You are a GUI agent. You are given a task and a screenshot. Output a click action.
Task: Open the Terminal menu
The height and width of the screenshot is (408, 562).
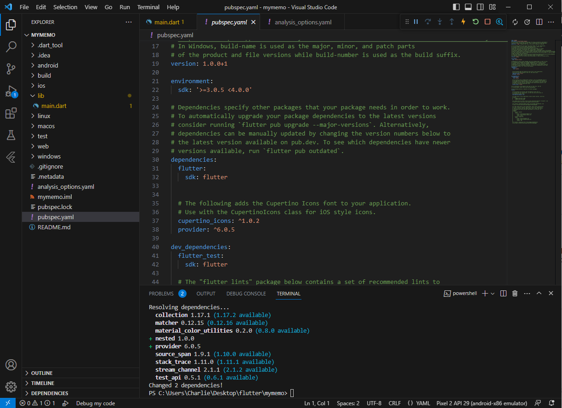(x=148, y=7)
